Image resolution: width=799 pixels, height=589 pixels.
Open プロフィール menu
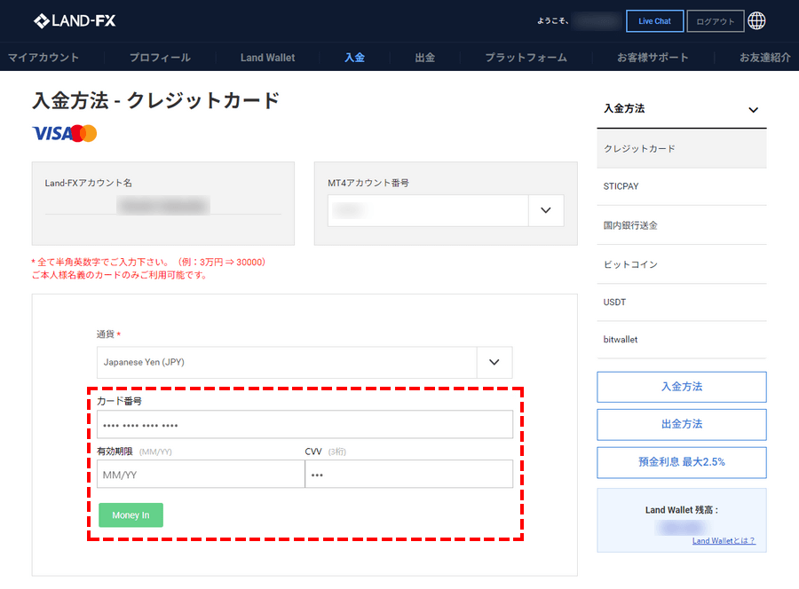click(x=160, y=58)
